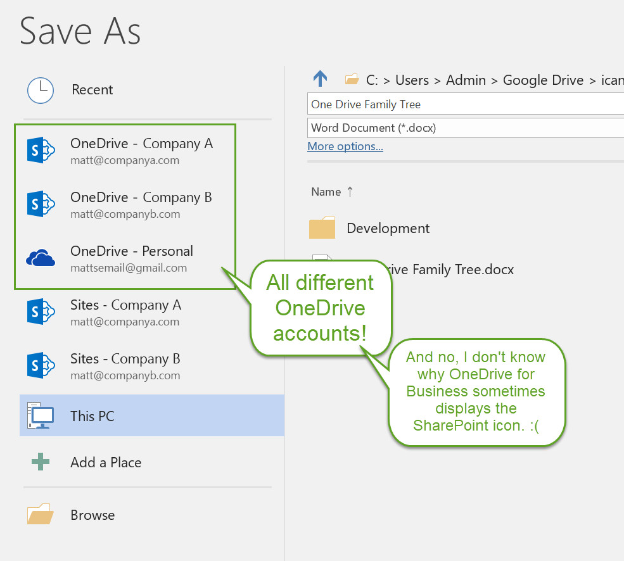Open the Development folder

pyautogui.click(x=388, y=228)
